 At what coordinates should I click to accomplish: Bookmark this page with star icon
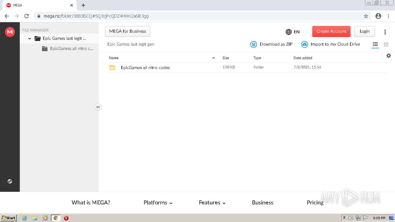coord(366,16)
